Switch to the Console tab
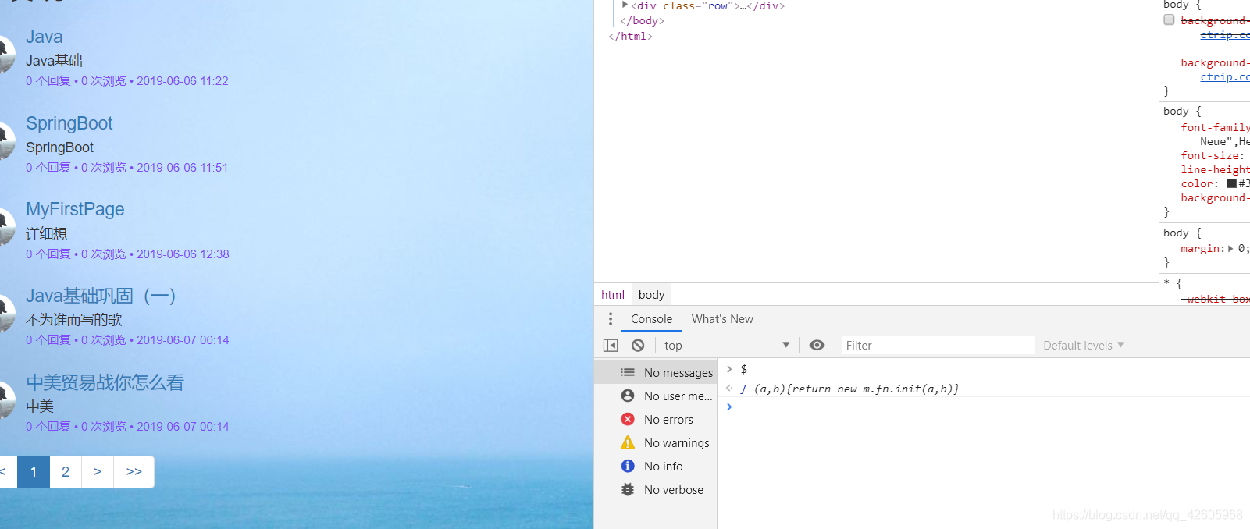 pyautogui.click(x=651, y=319)
